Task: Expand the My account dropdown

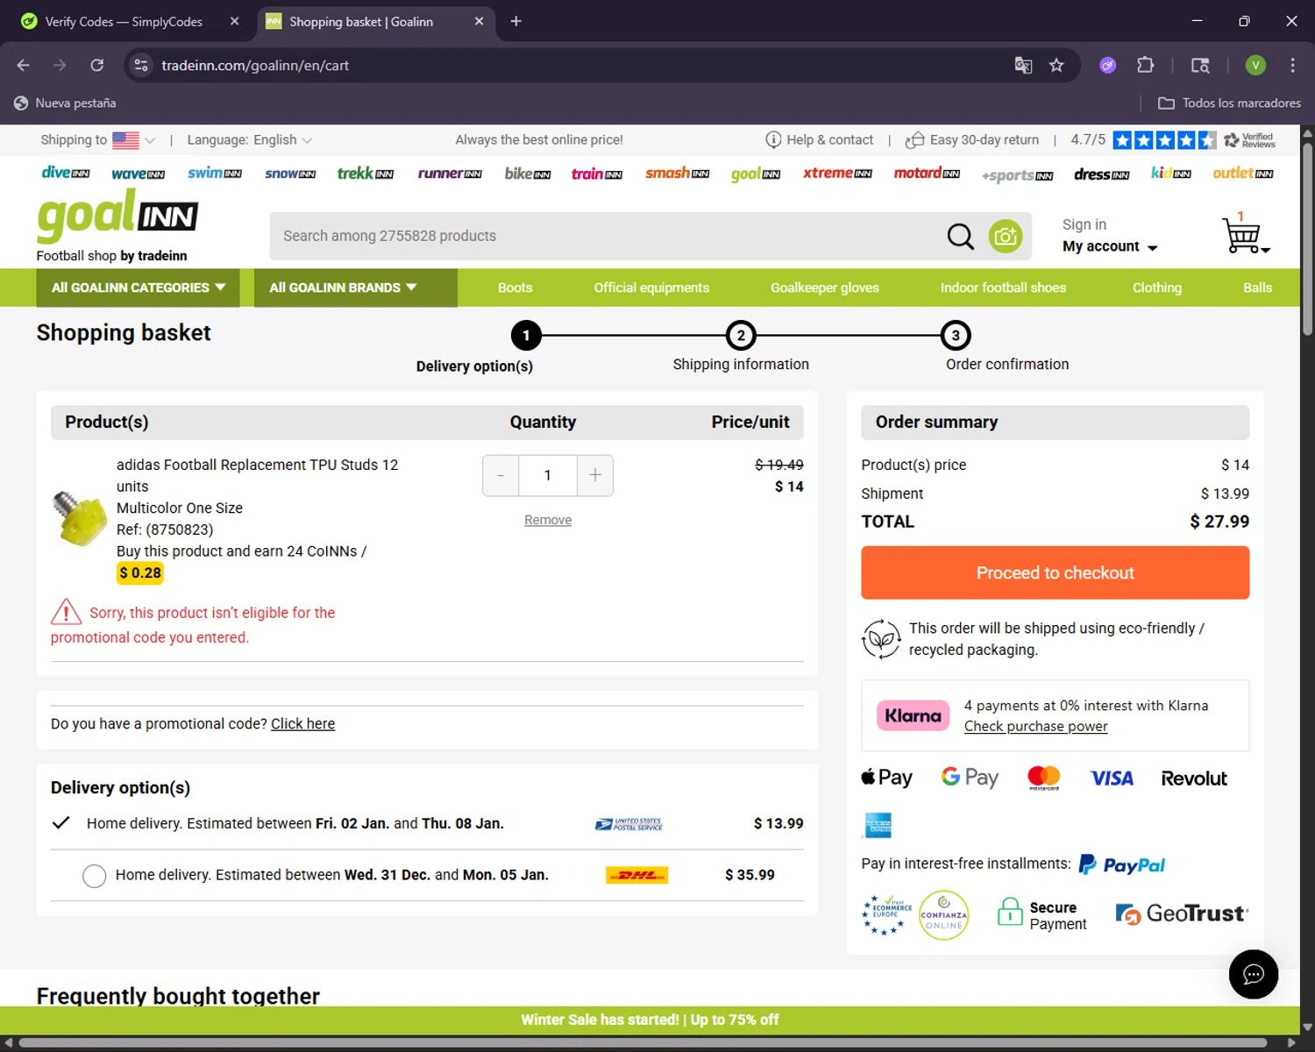Action: pos(1110,246)
